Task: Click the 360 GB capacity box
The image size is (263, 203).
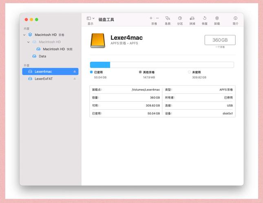Action: 220,40
